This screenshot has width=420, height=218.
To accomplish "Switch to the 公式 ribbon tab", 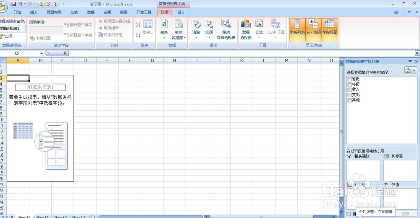I will (x=74, y=12).
